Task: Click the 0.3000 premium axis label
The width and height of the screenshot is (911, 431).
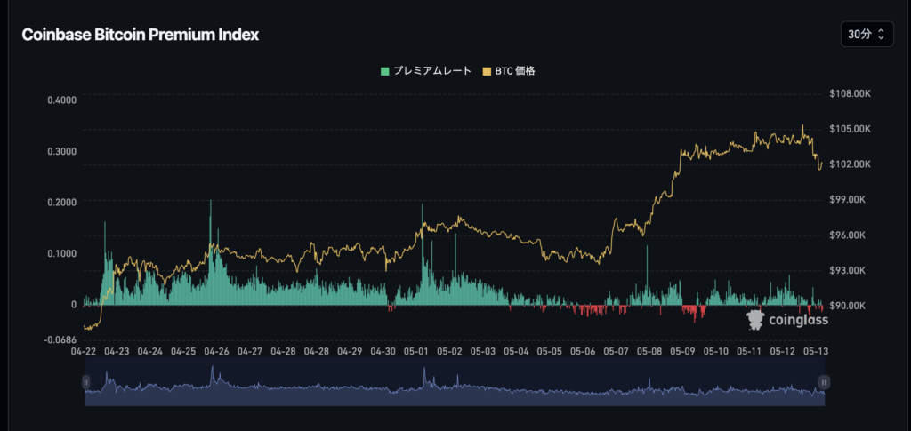Action: (62, 151)
